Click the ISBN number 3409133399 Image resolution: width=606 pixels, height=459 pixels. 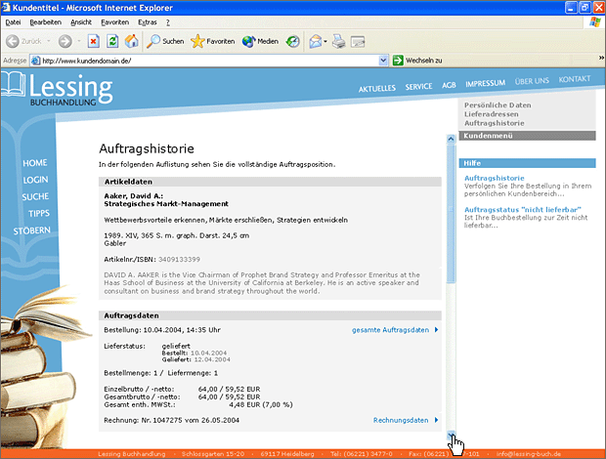tap(179, 260)
